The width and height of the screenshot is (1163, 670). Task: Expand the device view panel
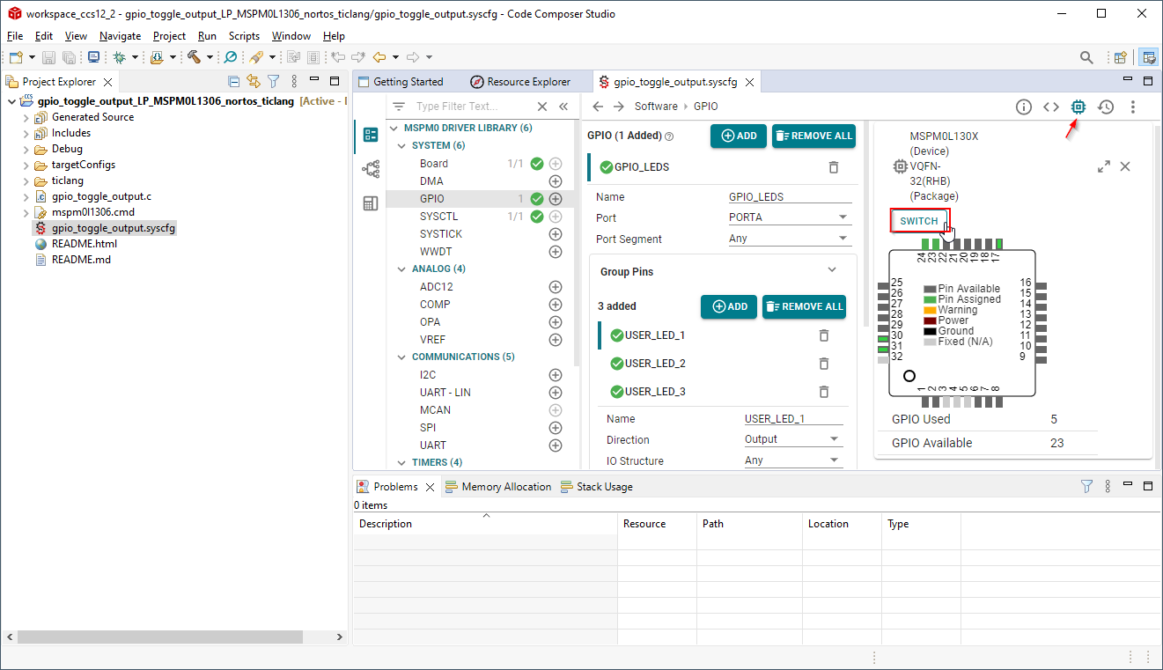tap(1103, 166)
